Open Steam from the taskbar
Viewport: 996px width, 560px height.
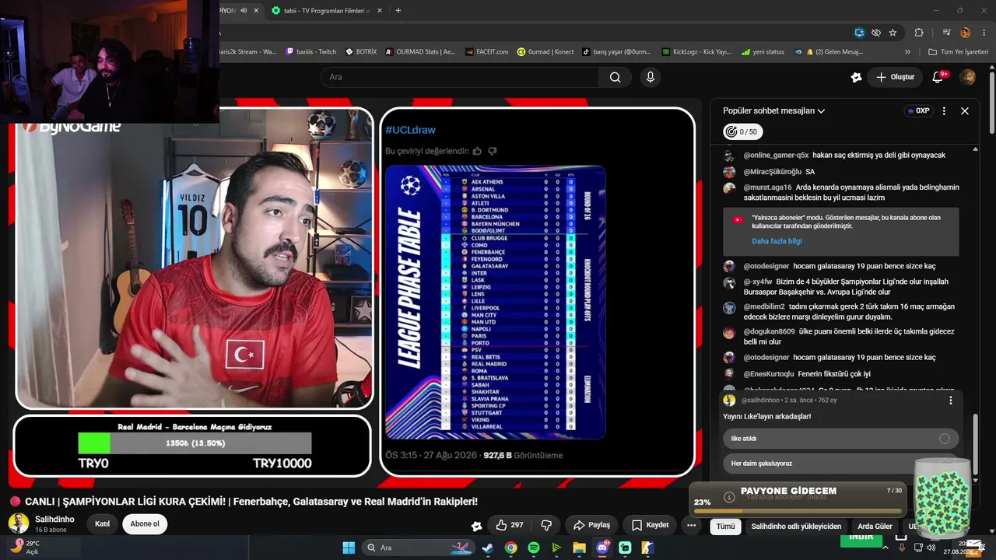point(488,548)
